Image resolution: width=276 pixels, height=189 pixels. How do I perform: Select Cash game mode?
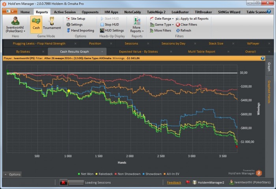(36, 24)
